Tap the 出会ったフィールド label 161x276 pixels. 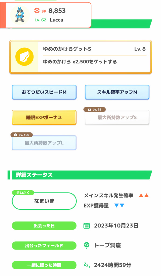44,246
